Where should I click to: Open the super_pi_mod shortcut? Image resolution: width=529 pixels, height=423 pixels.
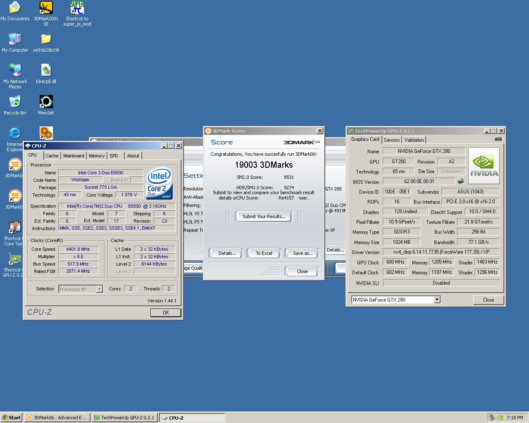click(x=77, y=14)
